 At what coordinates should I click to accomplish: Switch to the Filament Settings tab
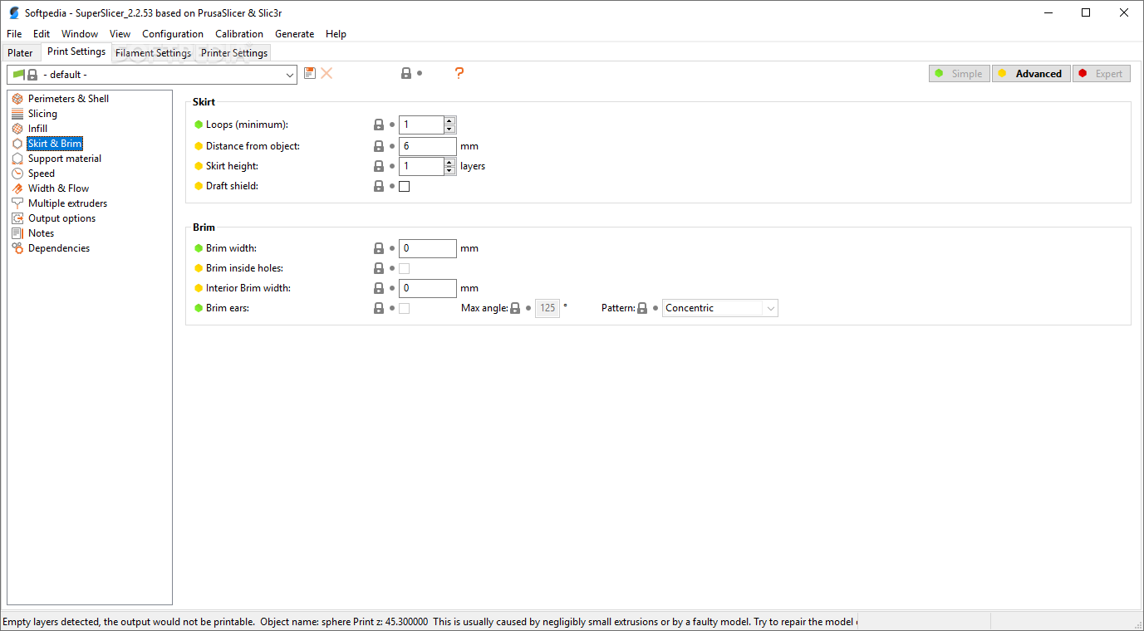[x=153, y=53]
